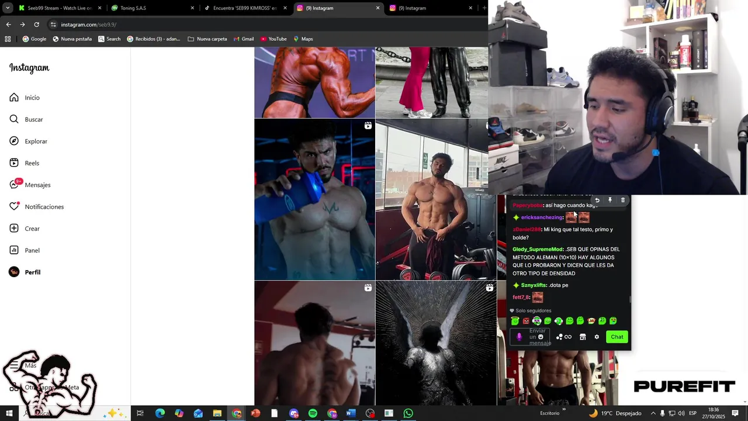Open the back muscles reel thumbnail
Viewport: 748px width, 421px height.
tap(314, 343)
